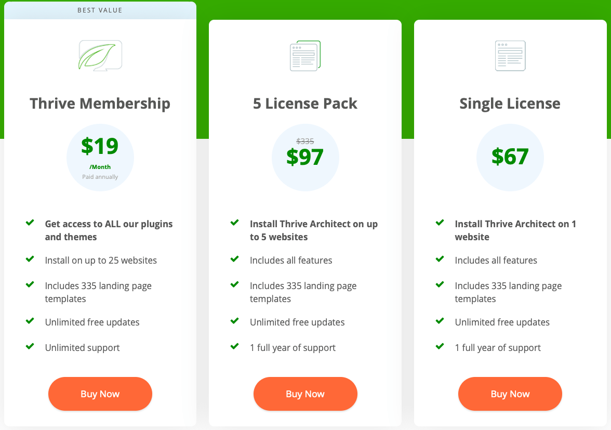Select the BEST VALUE banner label

(100, 10)
